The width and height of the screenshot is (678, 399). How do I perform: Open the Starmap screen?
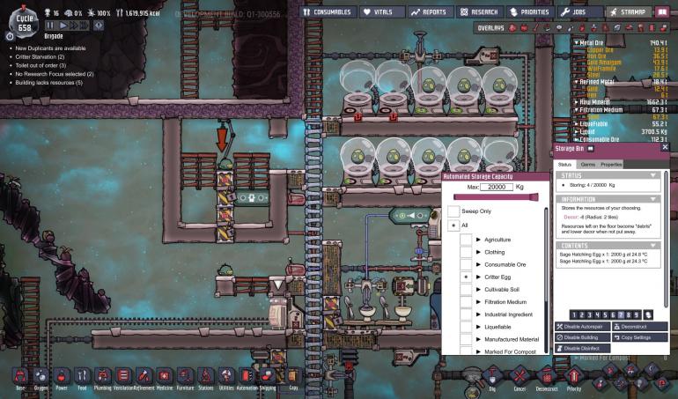pyautogui.click(x=629, y=12)
